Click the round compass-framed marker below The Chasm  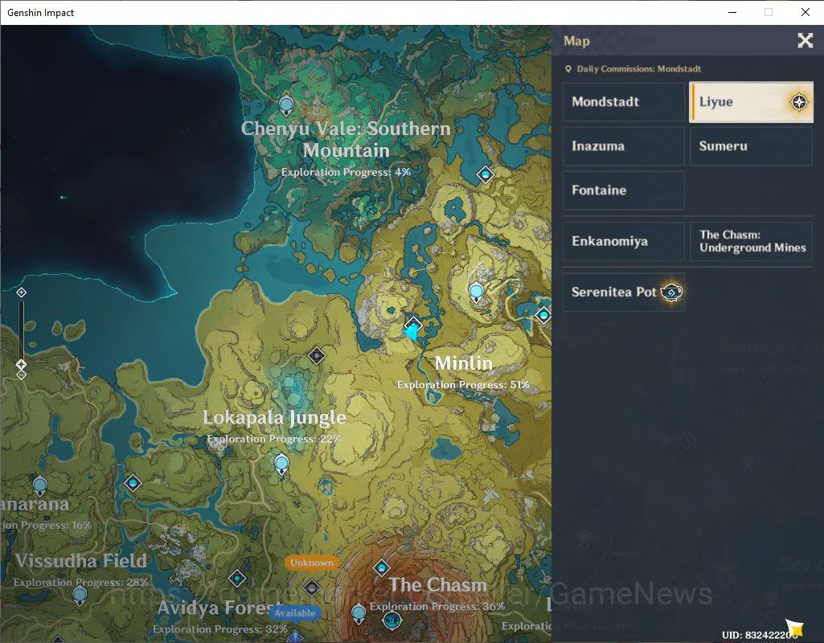click(392, 621)
